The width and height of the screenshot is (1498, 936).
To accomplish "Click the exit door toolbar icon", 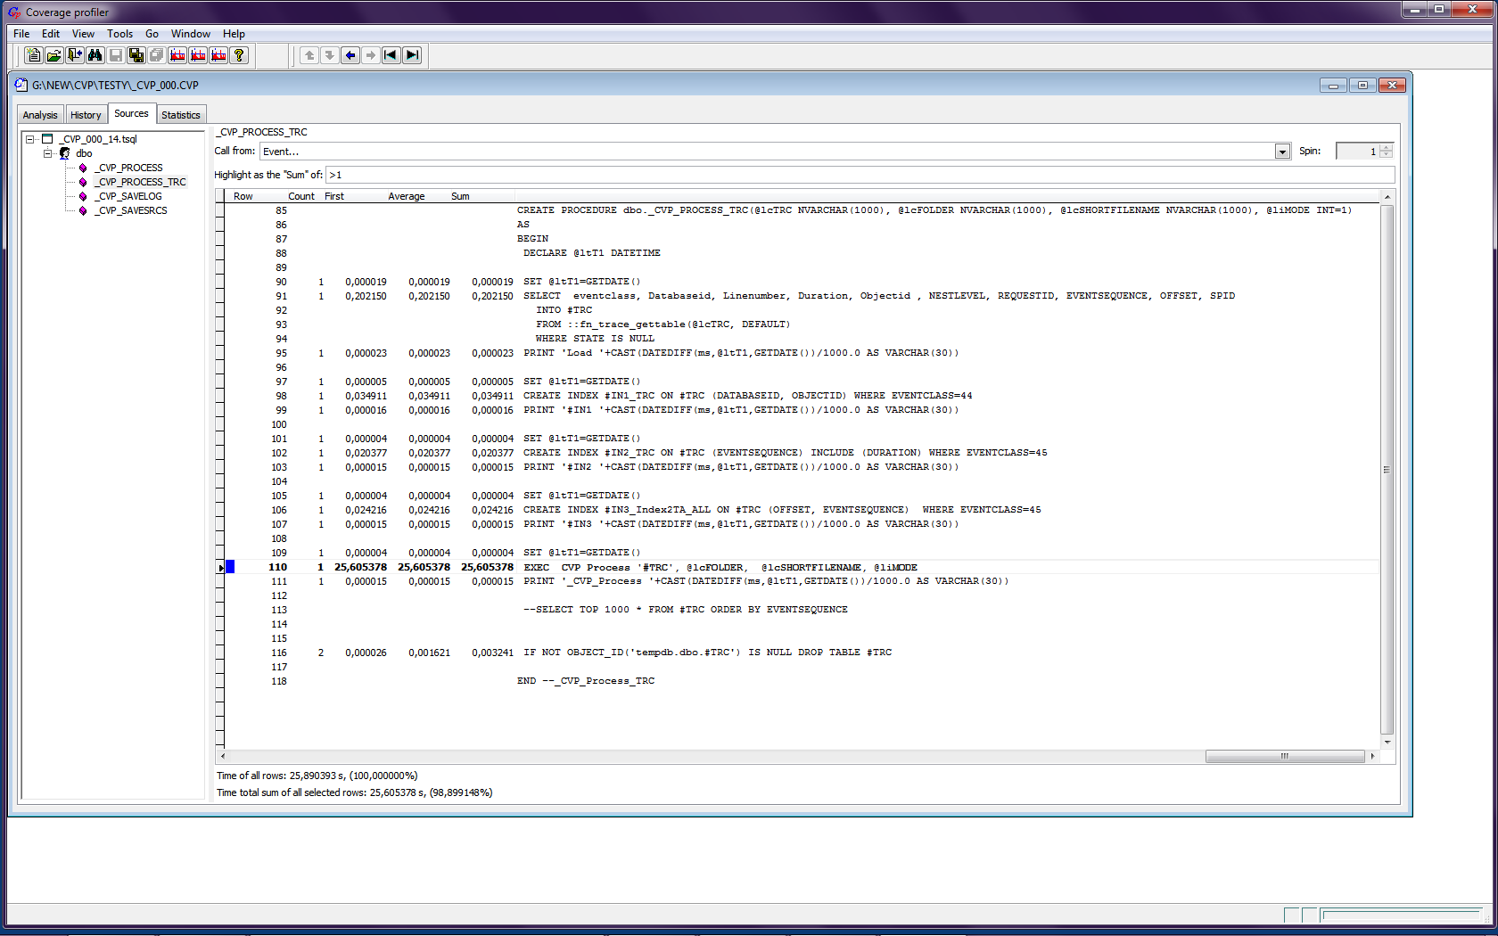I will pos(74,55).
